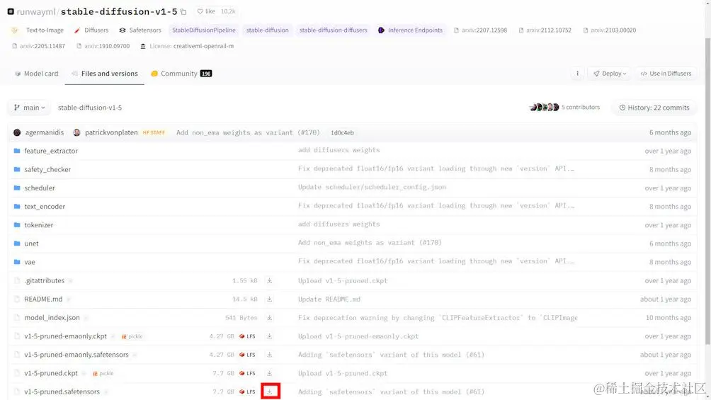Open the vae folder
Screen dimensions: 711x400
point(30,262)
